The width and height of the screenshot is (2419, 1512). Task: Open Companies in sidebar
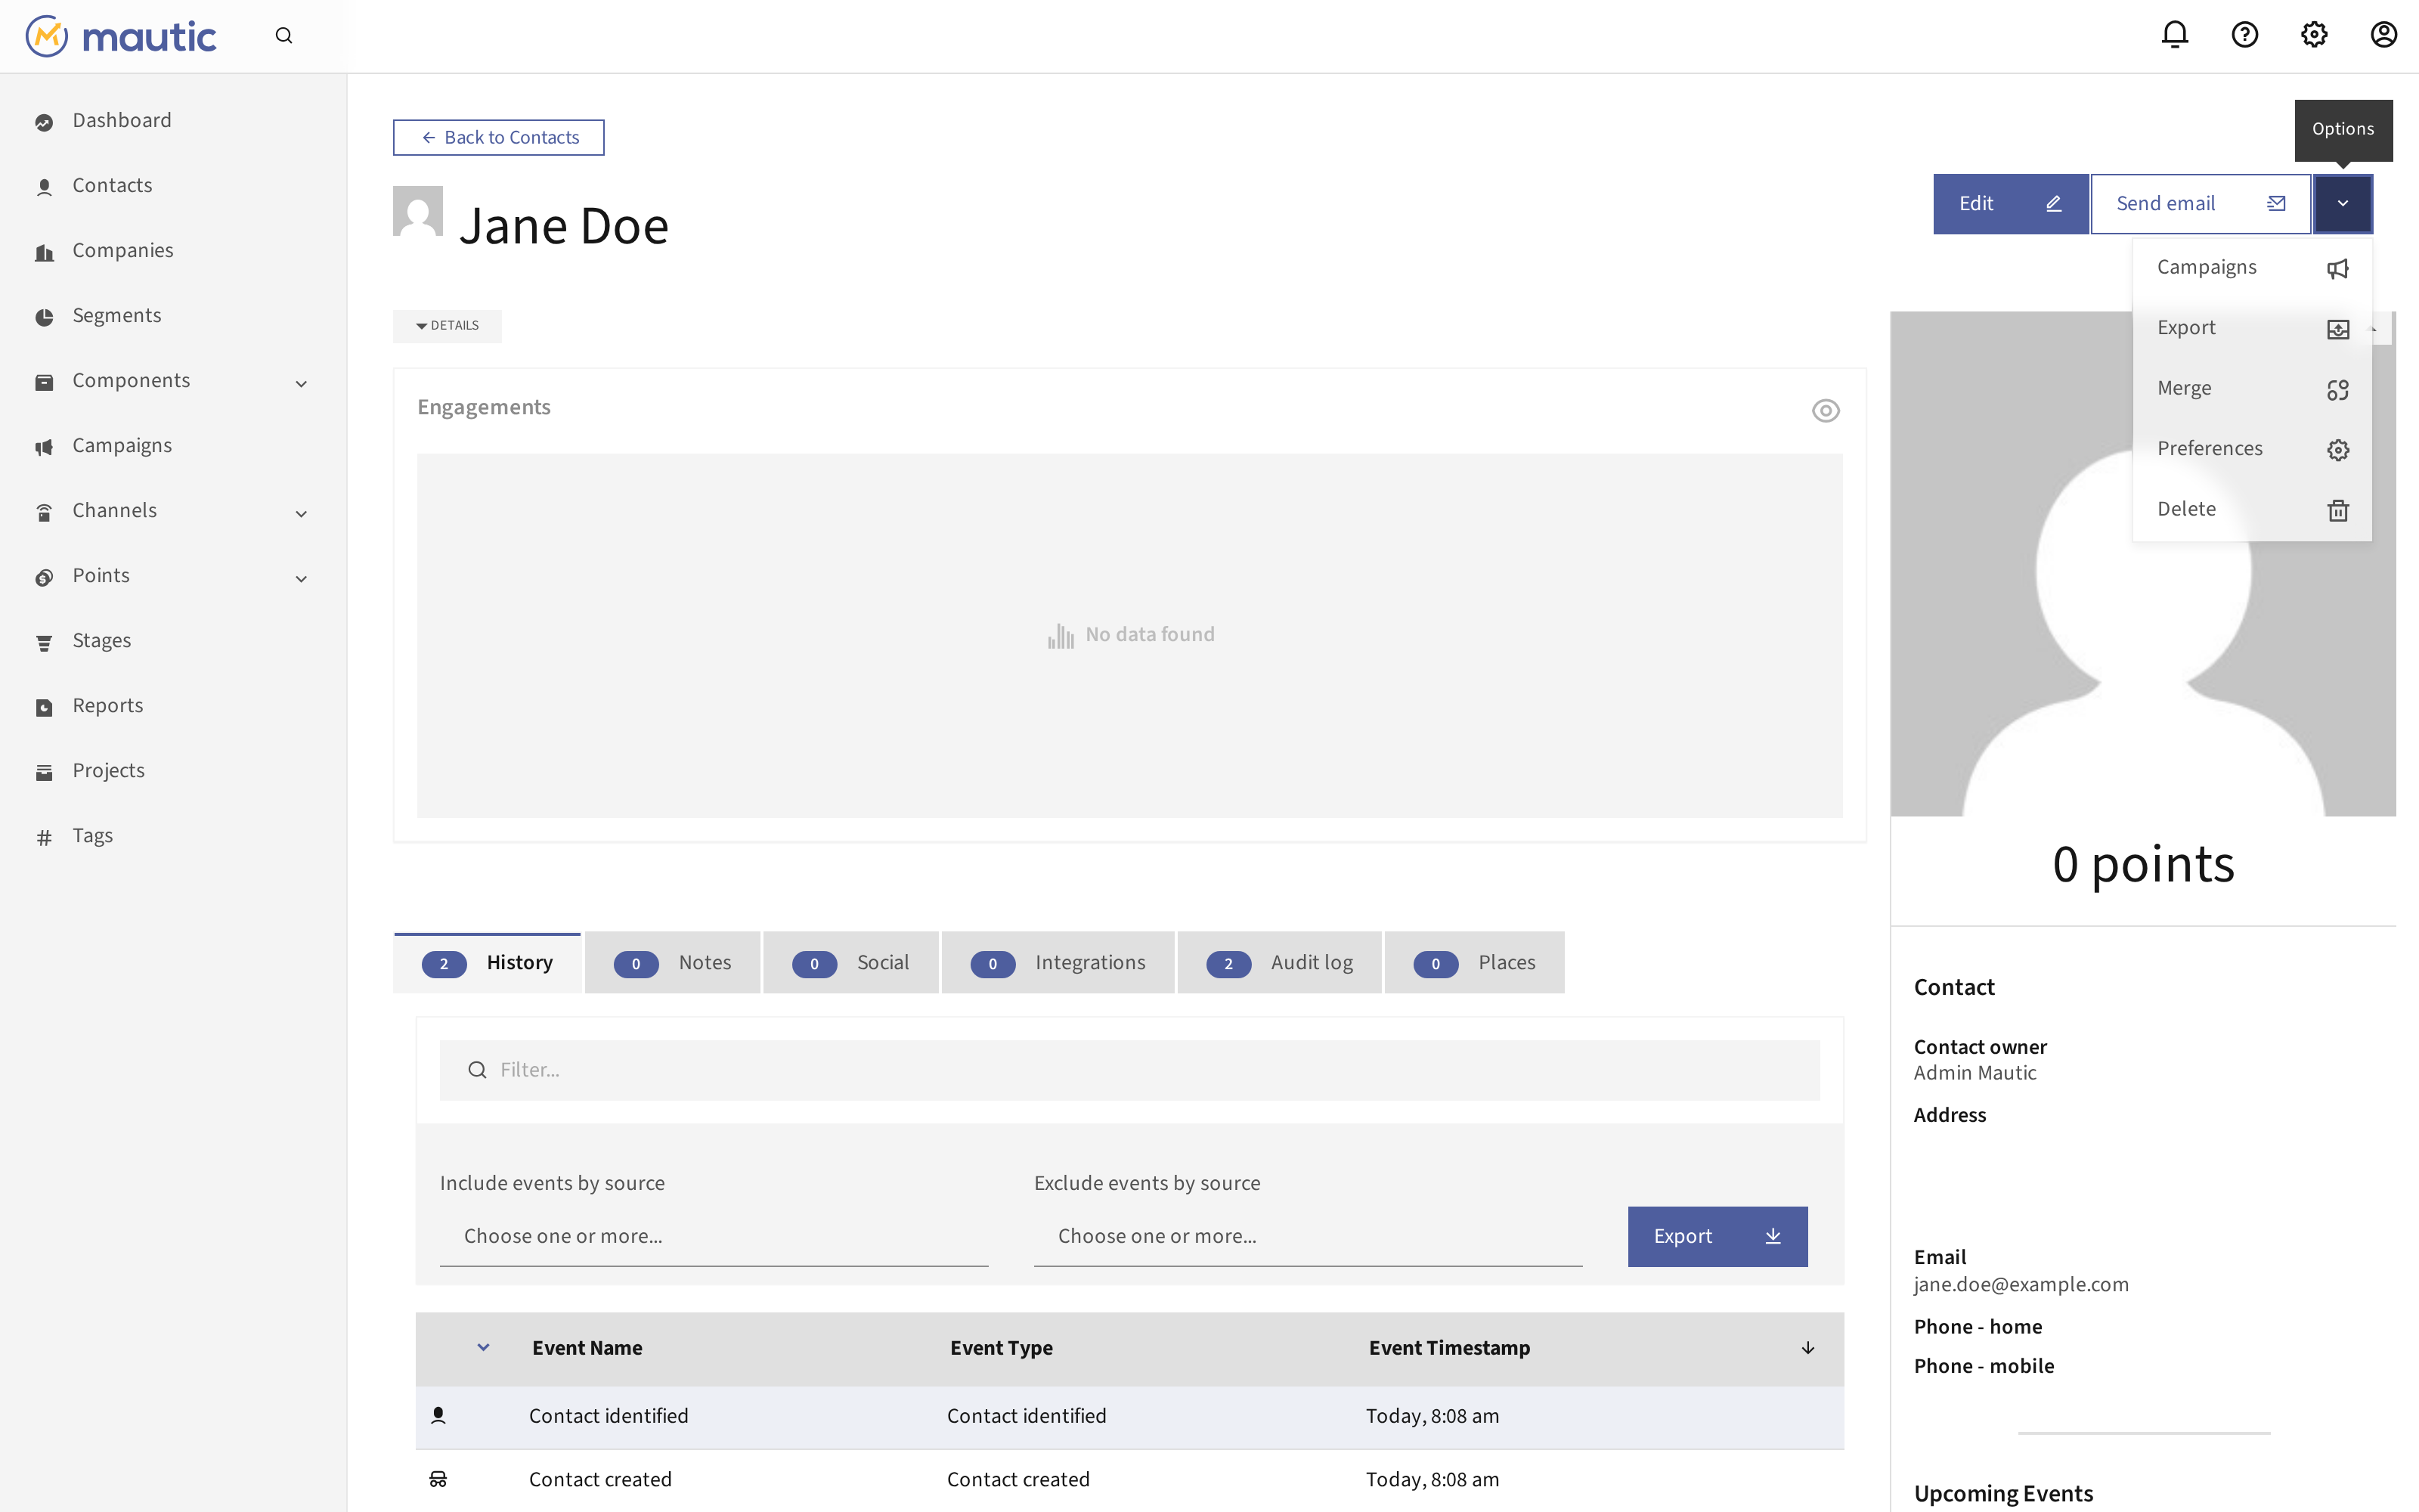[173, 251]
